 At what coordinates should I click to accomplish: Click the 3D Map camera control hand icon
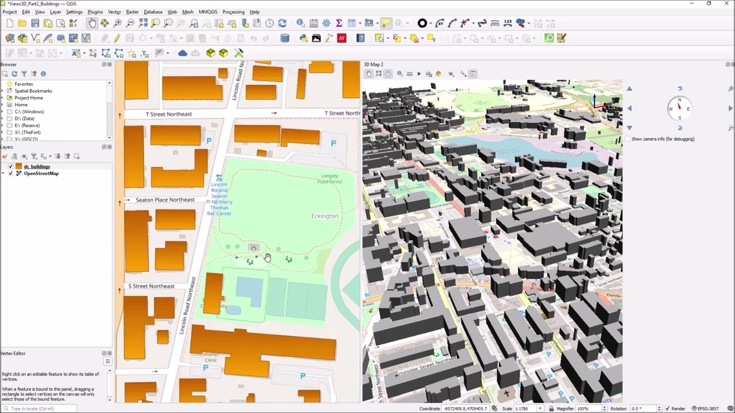point(369,73)
